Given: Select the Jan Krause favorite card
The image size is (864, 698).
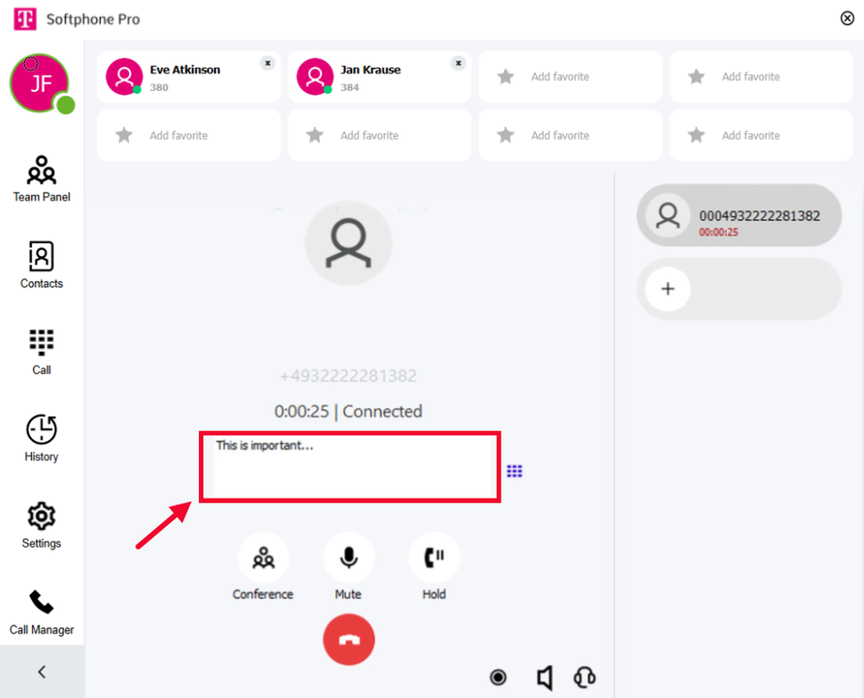Looking at the screenshot, I should (x=379, y=77).
